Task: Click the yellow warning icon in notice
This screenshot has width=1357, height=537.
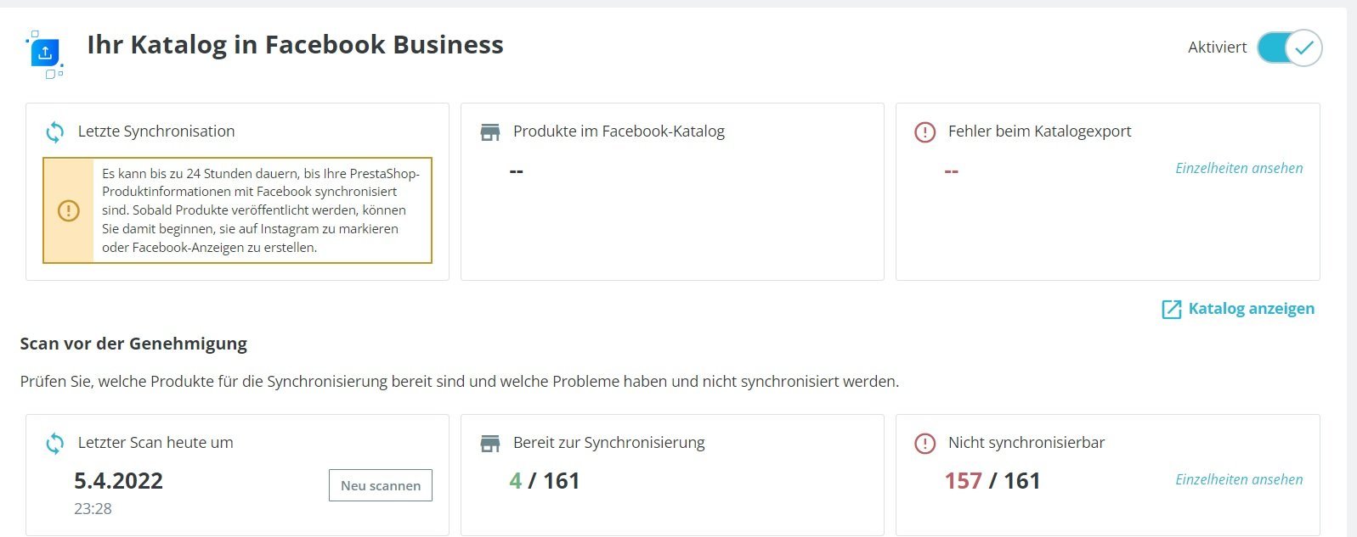Action: click(x=69, y=210)
